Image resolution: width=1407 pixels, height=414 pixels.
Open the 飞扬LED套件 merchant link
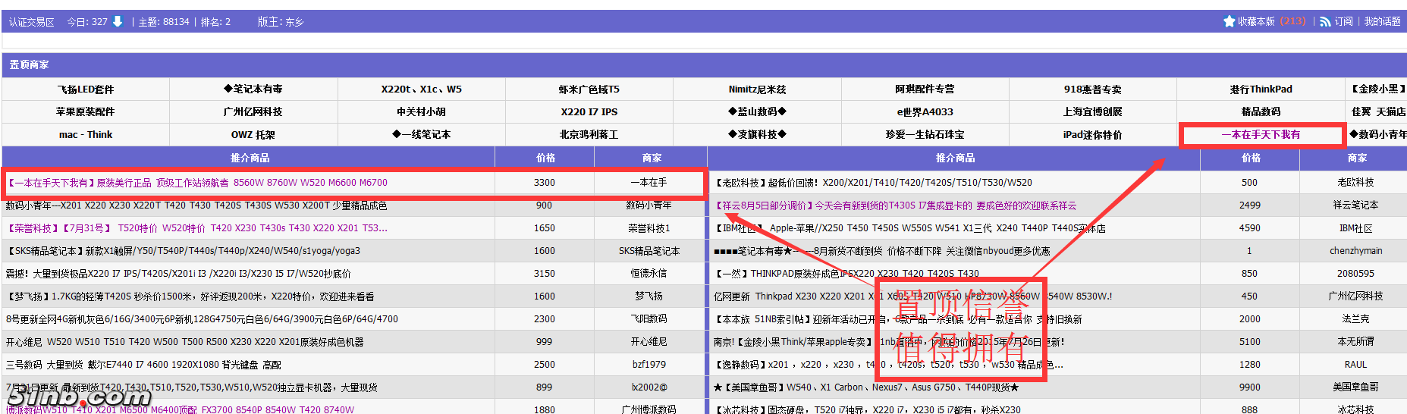coord(85,89)
